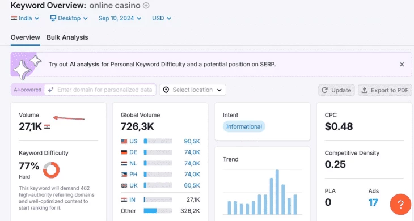Select the Overview tab
The image size is (414, 221).
26,37
